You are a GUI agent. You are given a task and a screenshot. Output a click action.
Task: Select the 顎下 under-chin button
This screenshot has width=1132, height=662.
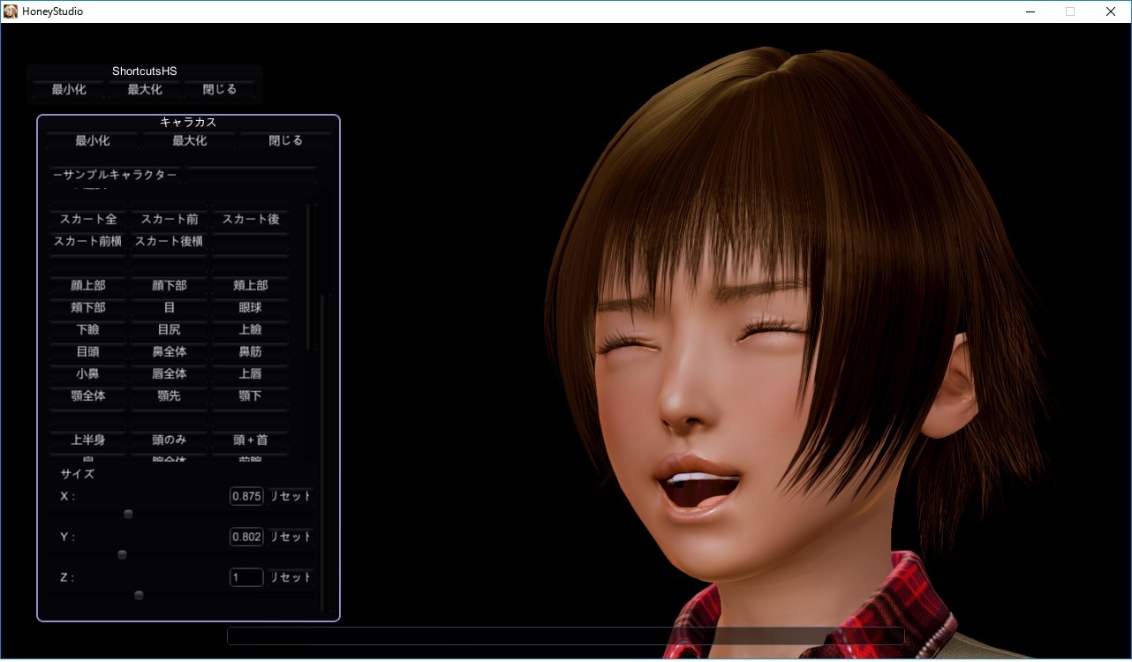coord(251,395)
